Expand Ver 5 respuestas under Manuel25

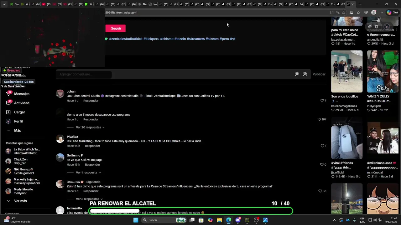[89, 199]
